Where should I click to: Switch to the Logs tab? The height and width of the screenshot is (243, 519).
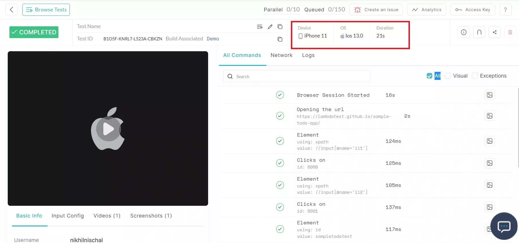[x=308, y=55]
